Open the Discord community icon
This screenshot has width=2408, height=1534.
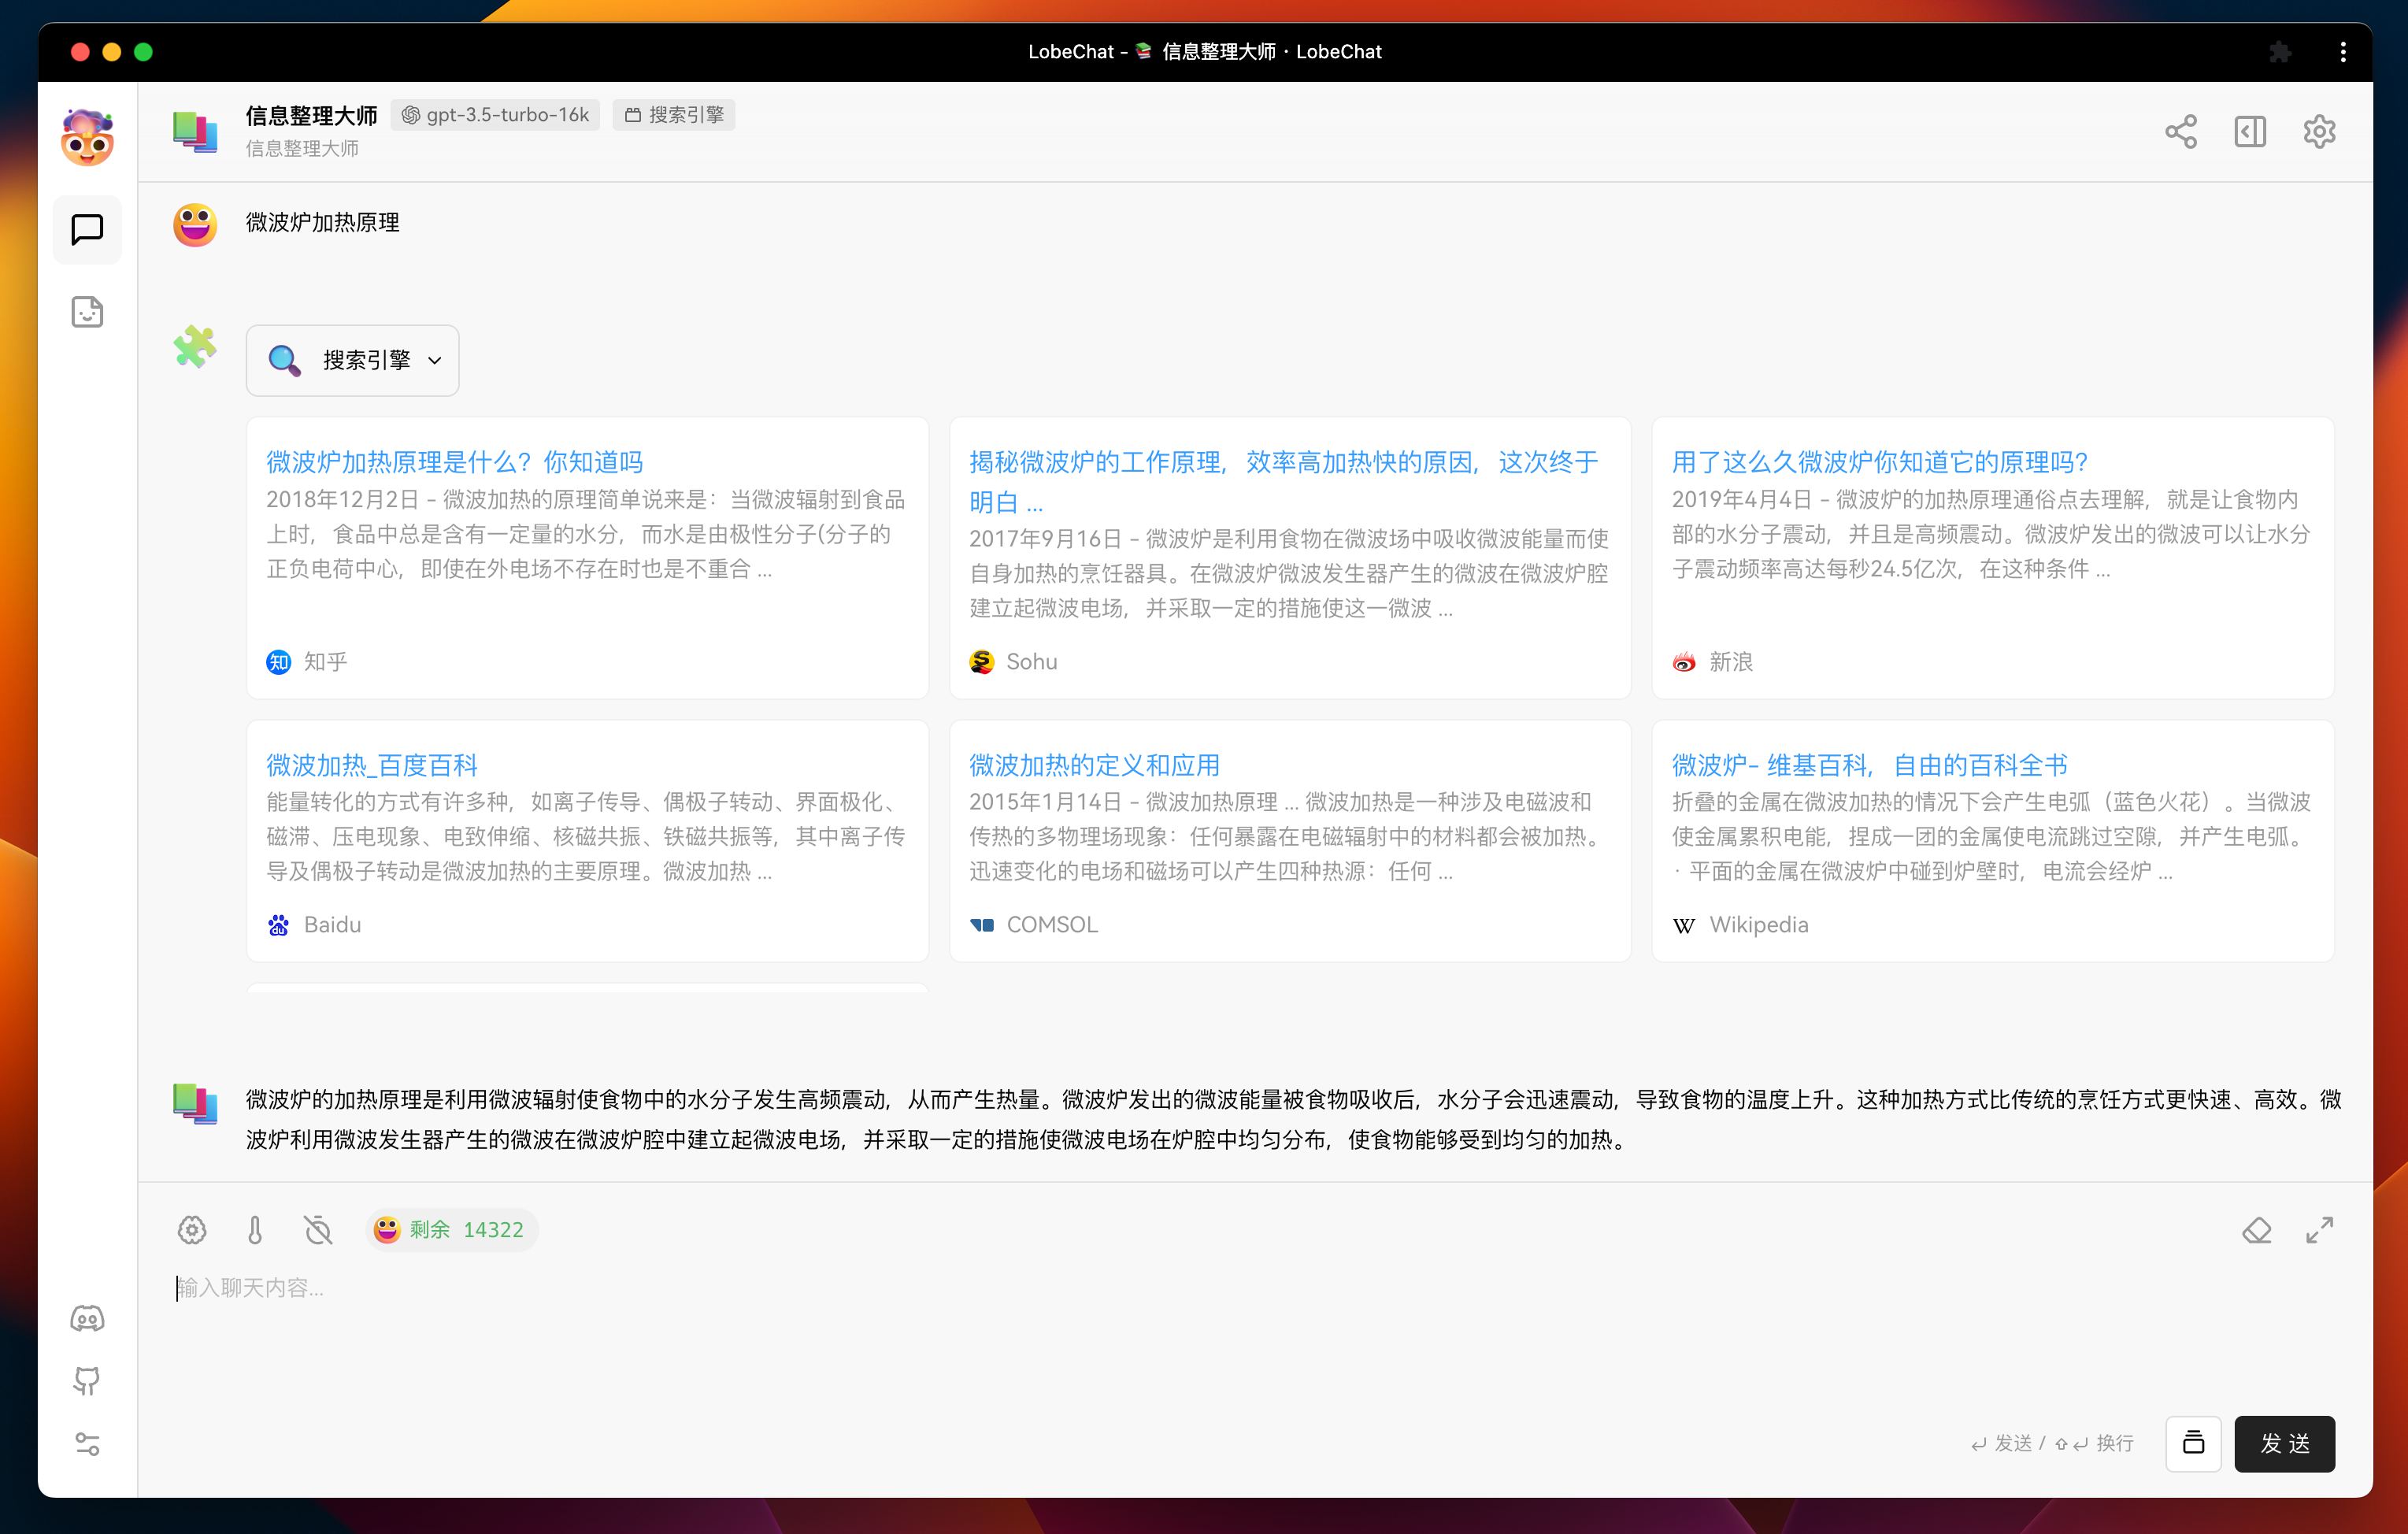87,1318
